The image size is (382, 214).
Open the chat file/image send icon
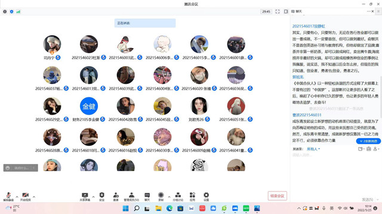[361, 149]
